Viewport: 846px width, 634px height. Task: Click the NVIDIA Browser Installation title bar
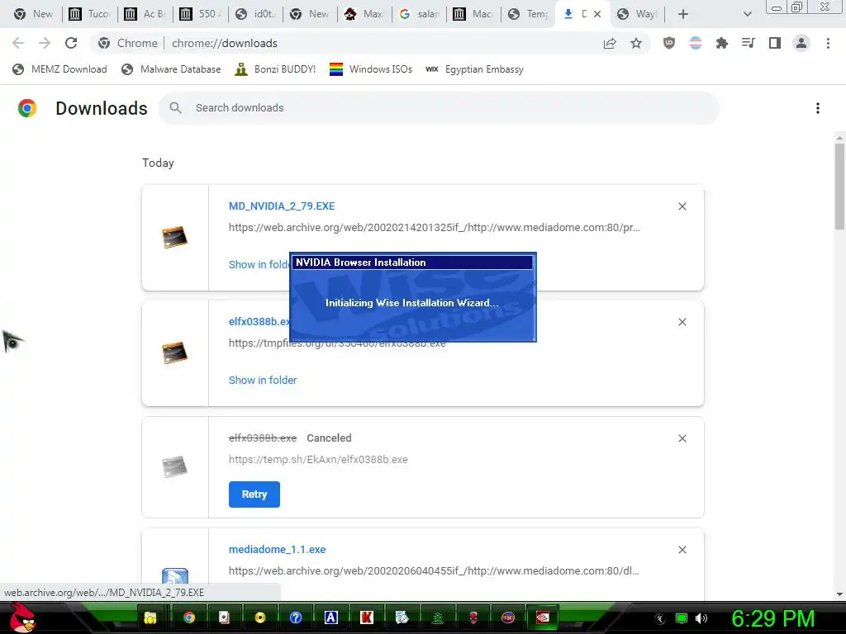(x=413, y=263)
